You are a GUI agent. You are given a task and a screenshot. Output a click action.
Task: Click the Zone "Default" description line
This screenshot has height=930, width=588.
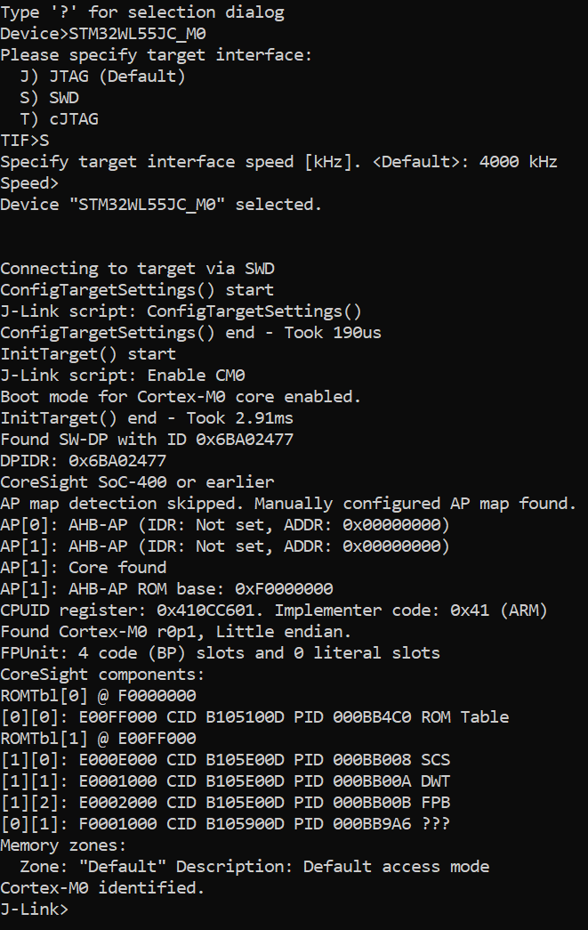pyautogui.click(x=254, y=867)
